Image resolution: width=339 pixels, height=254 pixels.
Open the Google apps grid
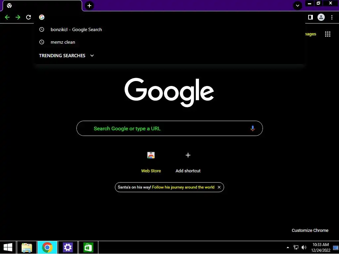pyautogui.click(x=328, y=34)
